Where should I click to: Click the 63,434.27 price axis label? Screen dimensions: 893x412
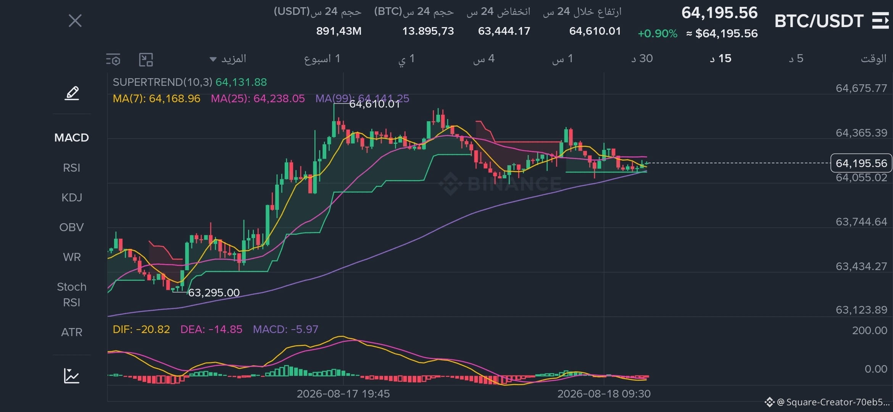[x=861, y=266]
